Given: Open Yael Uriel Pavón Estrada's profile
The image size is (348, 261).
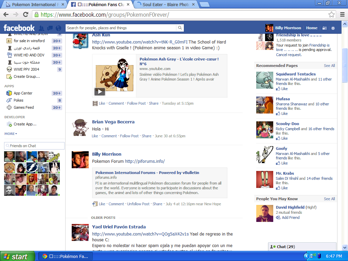Looking at the screenshot, I should pos(119,227).
